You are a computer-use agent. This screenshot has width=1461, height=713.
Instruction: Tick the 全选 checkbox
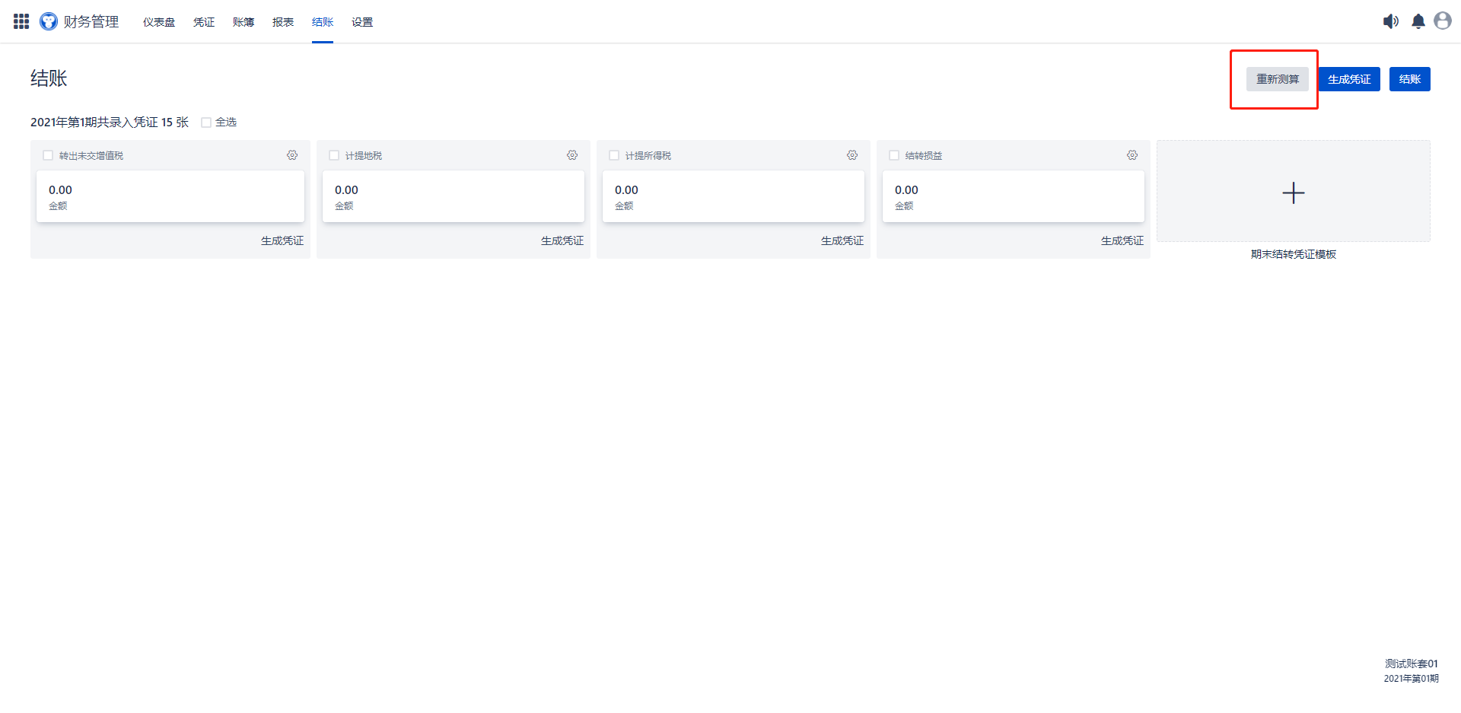[206, 123]
